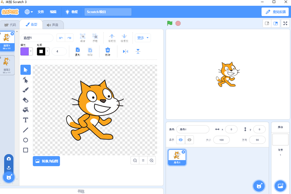This screenshot has width=291, height=194.
Task: Show the sprite with eye icon
Action: tap(180, 140)
